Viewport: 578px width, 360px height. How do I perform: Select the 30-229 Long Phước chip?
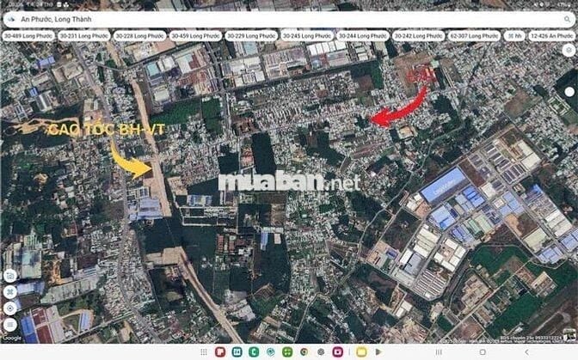tap(251, 36)
